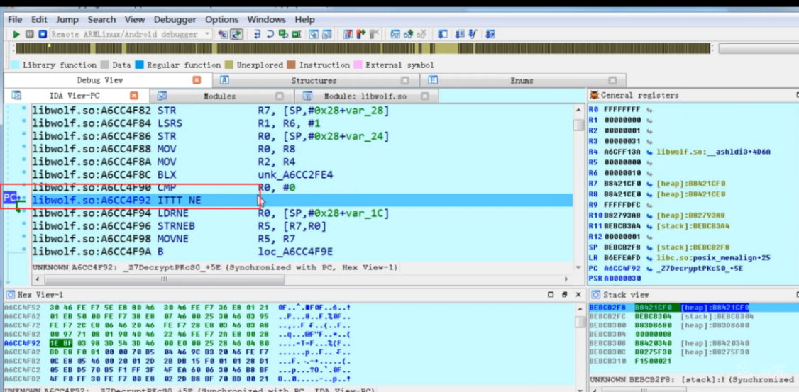Close the Hex View-1 panel
Image resolution: width=799 pixels, height=392 pixels.
578,295
